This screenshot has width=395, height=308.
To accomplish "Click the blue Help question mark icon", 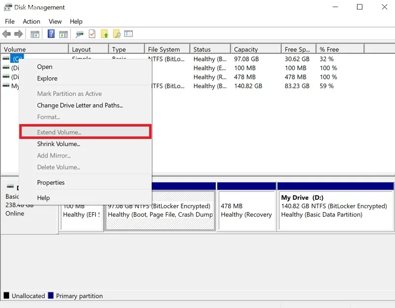I will tap(51, 34).
